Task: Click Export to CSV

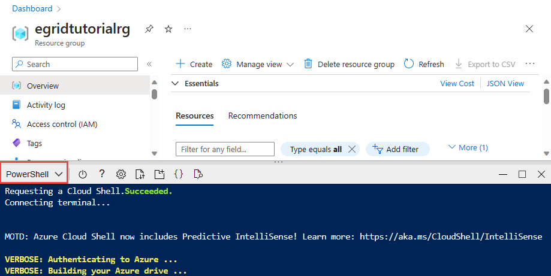Action: click(x=485, y=64)
